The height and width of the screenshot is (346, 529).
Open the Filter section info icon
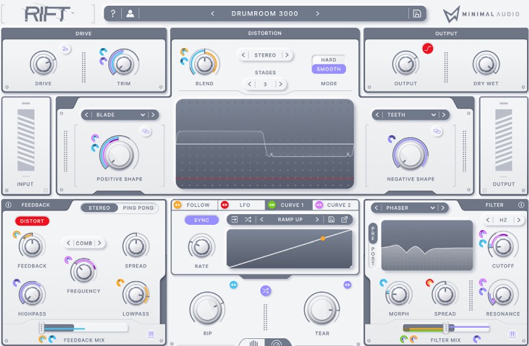click(521, 205)
